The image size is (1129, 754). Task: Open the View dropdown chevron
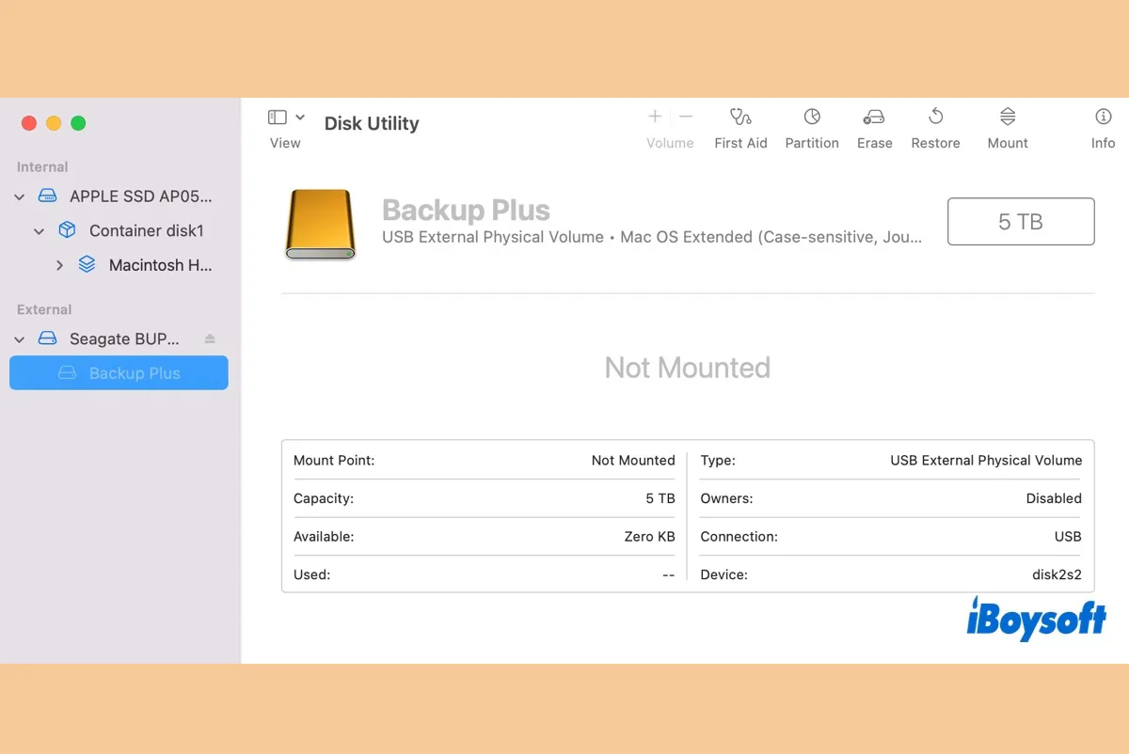(x=300, y=118)
